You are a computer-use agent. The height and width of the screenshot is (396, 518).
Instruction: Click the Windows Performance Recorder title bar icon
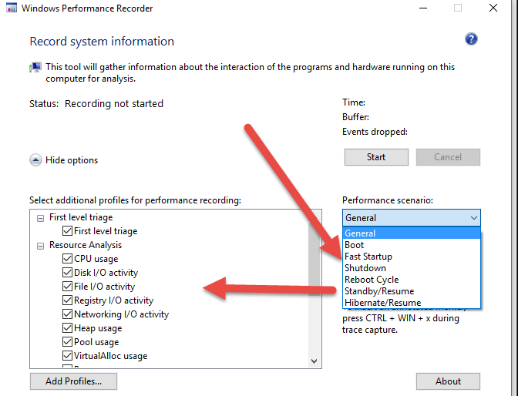point(12,8)
